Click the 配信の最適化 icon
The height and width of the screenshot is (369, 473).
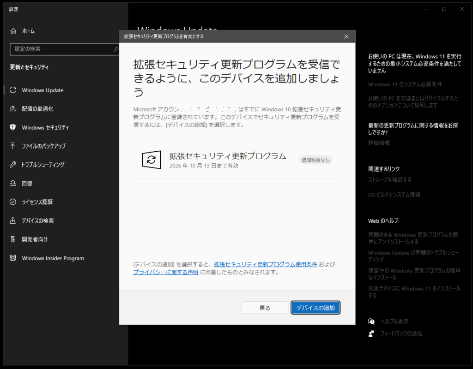[13, 109]
